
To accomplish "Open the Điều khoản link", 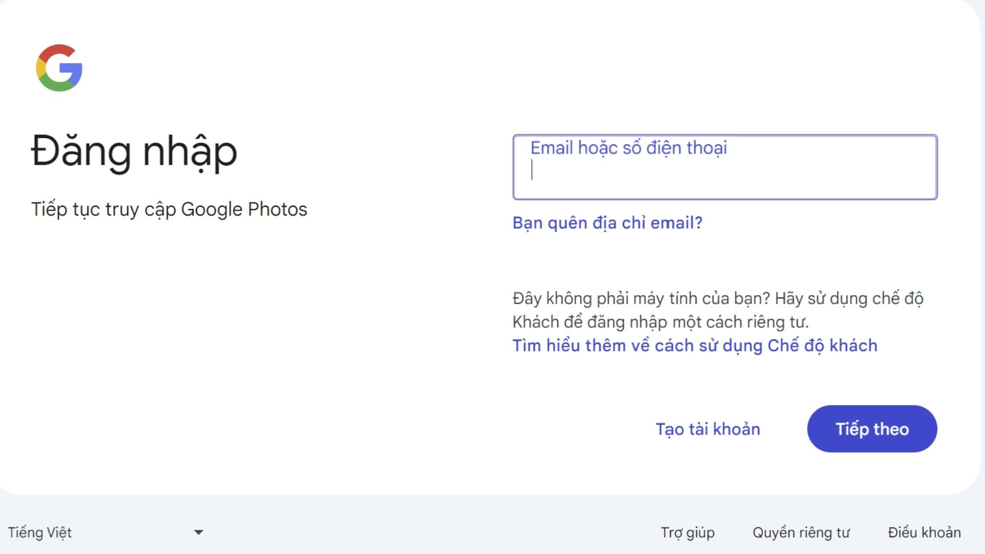I will pyautogui.click(x=924, y=532).
